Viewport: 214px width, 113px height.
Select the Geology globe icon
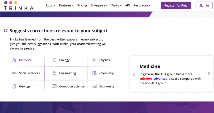(x=14, y=86)
